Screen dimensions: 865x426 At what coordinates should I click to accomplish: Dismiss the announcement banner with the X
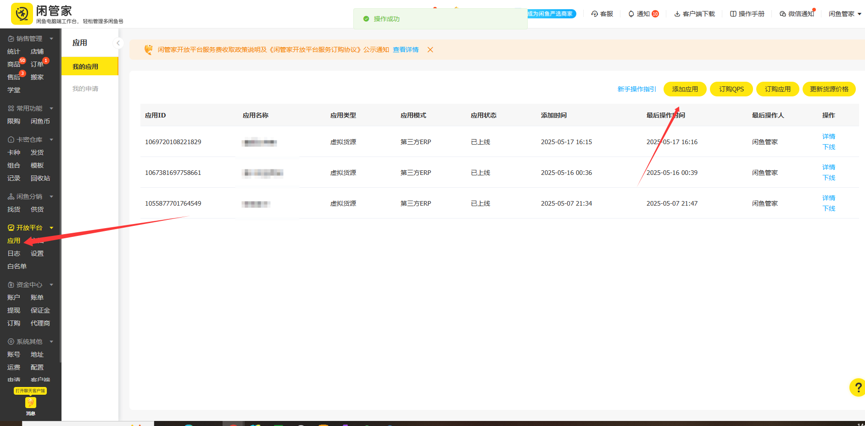(x=430, y=50)
